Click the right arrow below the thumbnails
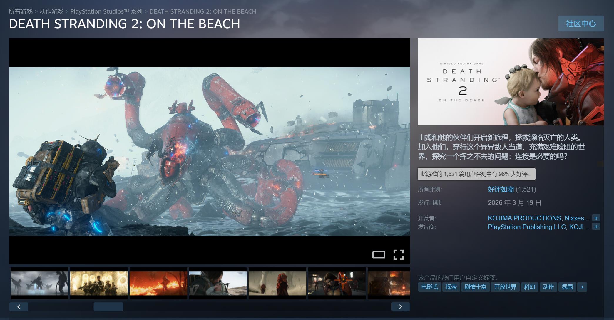 click(x=400, y=307)
